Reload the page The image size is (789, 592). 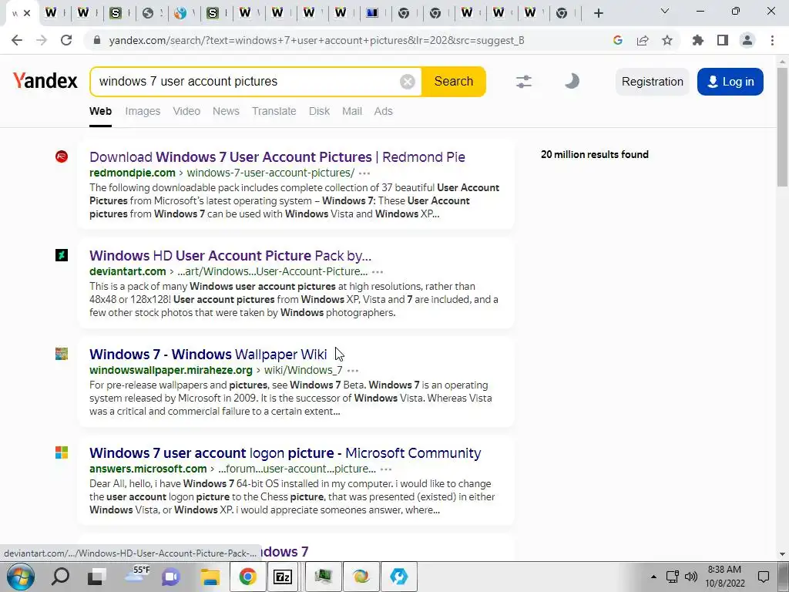coord(66,40)
